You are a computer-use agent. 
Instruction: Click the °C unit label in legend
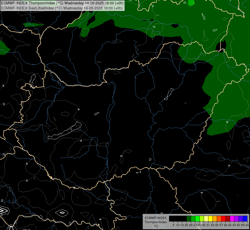156,226
